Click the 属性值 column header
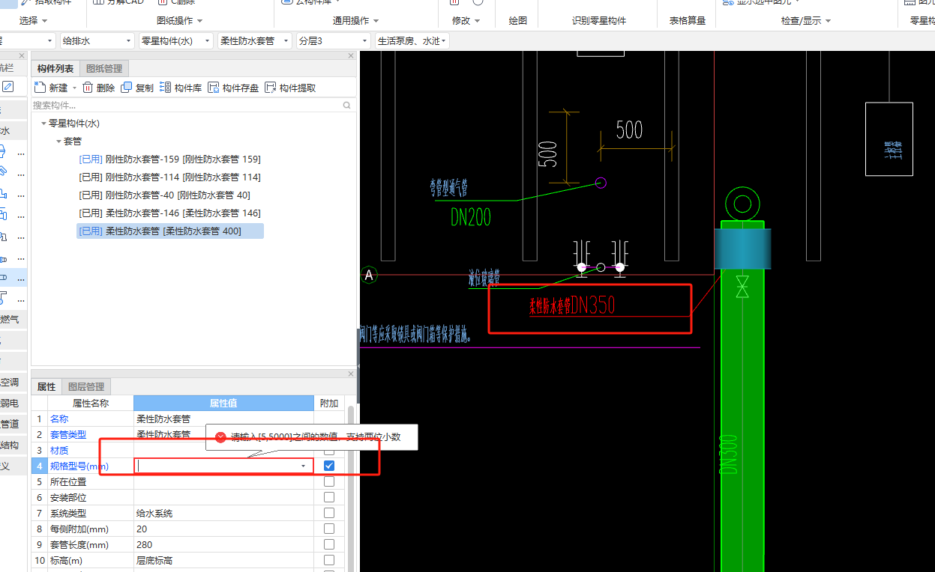 tap(223, 403)
